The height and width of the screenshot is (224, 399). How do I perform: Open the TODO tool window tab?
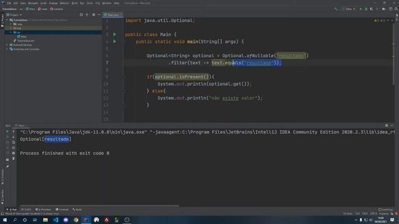click(26, 210)
